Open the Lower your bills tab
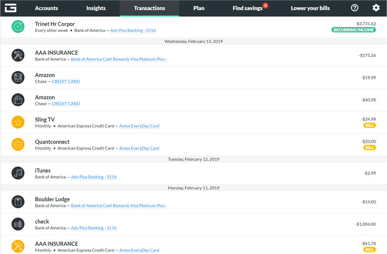The image size is (387, 254). [310, 8]
